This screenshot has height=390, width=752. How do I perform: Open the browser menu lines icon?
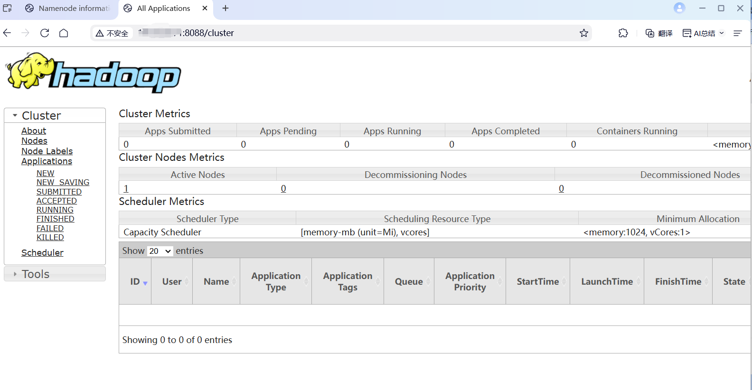coord(737,33)
